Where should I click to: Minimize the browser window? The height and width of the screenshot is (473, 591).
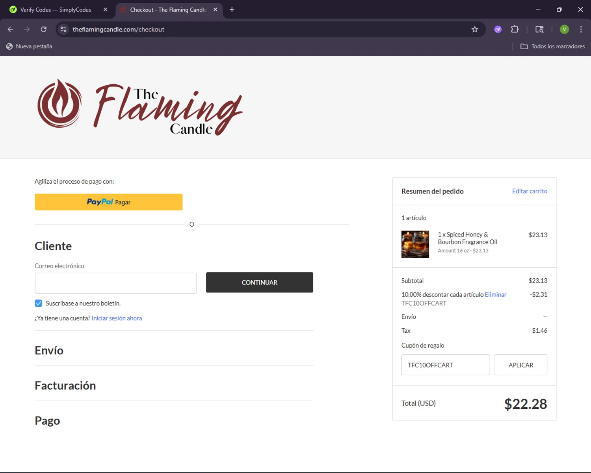click(x=538, y=9)
